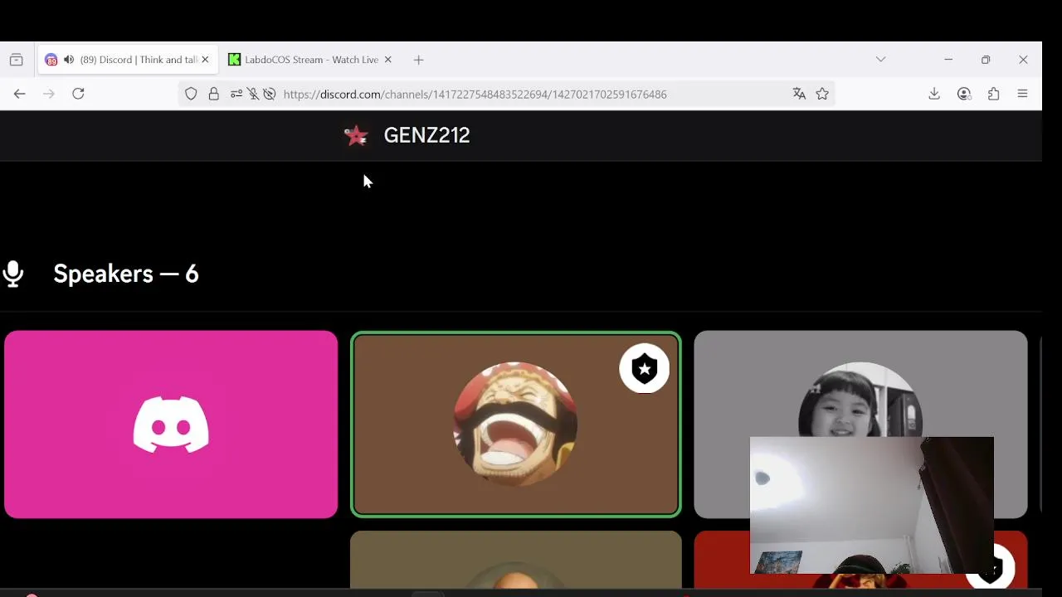Open the browser downloads panel
The height and width of the screenshot is (597, 1062).
pos(934,94)
